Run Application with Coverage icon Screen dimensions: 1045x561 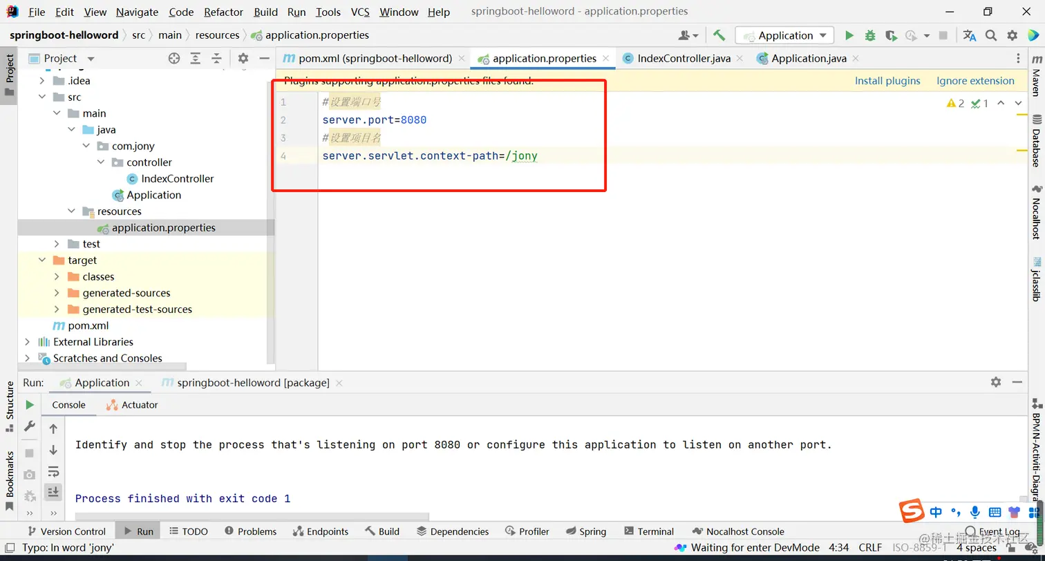[891, 35]
